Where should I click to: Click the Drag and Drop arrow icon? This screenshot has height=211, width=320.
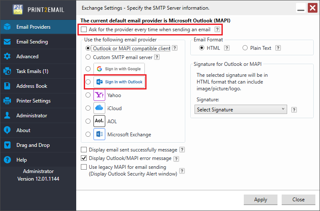7,145
